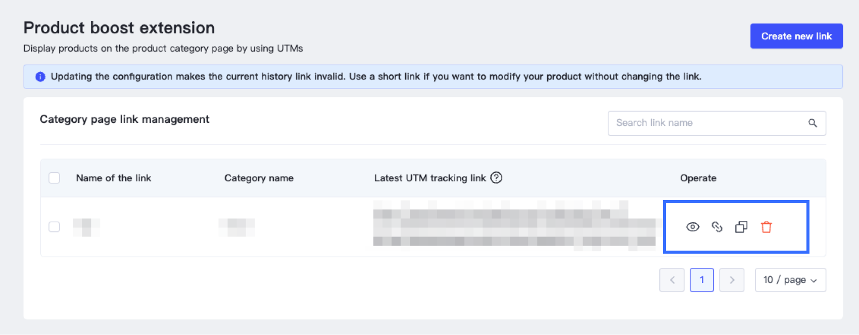
Task: Click the eye icon to preview the link
Action: coord(693,227)
